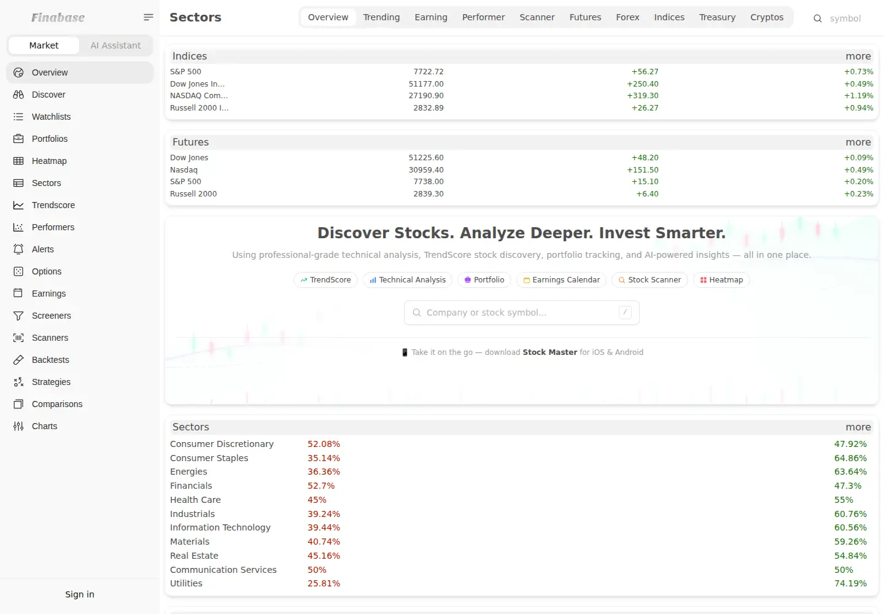Open Charts candlestick icon
The image size is (884, 614).
tap(18, 426)
